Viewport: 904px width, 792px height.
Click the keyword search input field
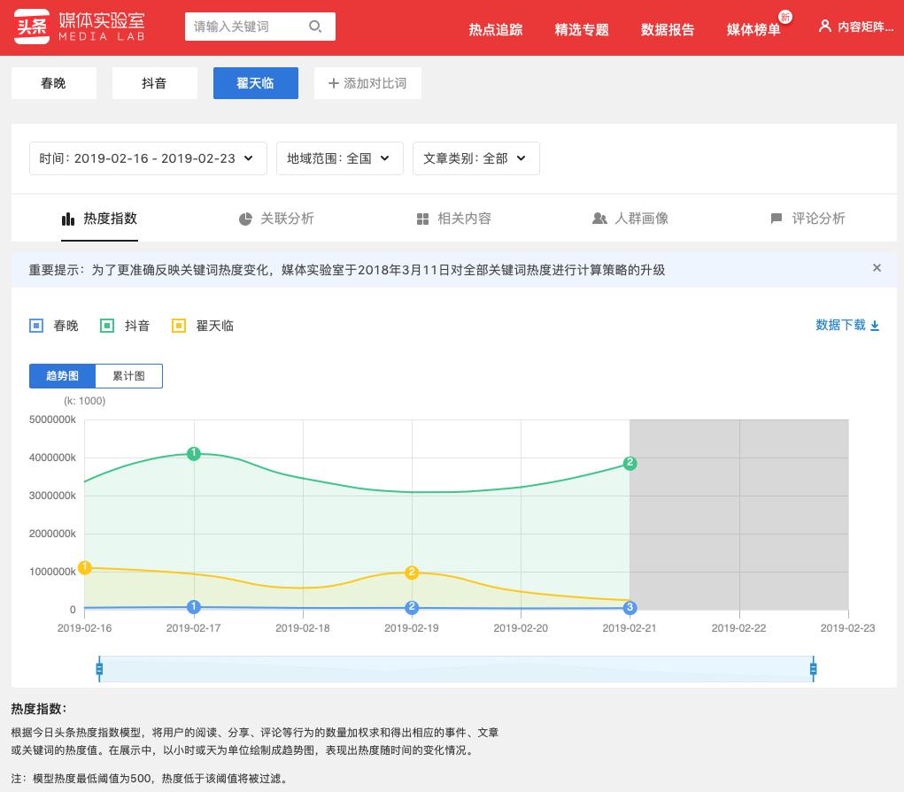click(248, 27)
